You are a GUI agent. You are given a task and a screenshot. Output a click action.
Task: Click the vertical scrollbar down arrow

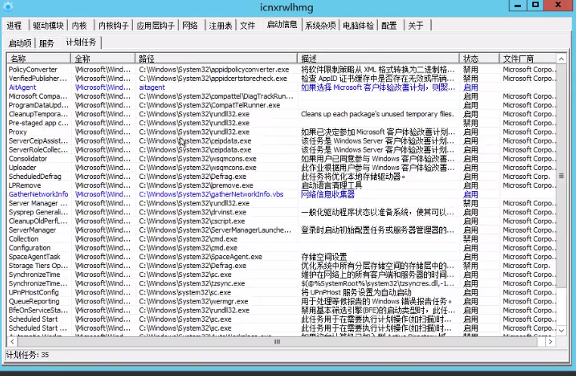click(x=562, y=330)
